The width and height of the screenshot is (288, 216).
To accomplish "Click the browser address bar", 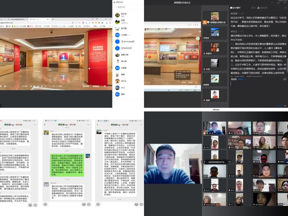I will point(36,23).
